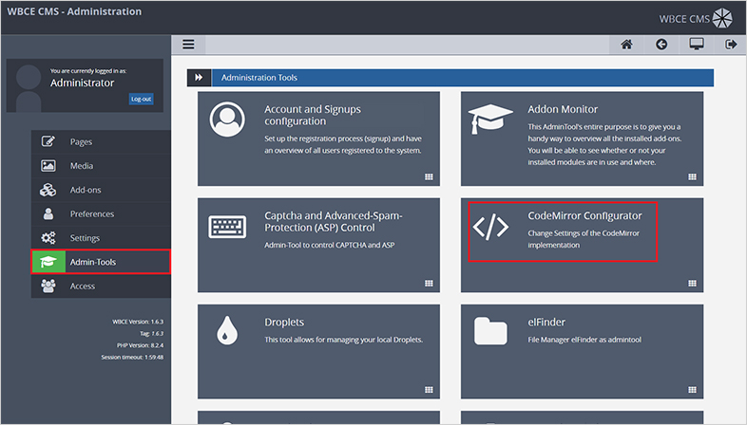This screenshot has height=425, width=747.
Task: Click the Session timeout counter
Action: [x=132, y=357]
